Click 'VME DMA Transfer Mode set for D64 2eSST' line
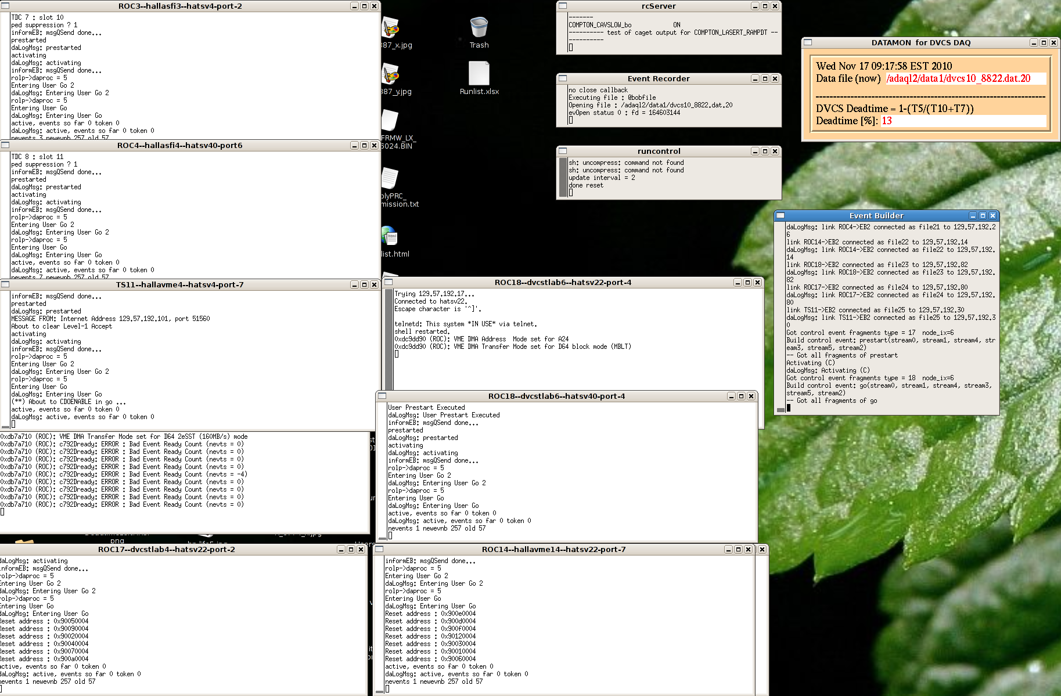Image resolution: width=1061 pixels, height=696 pixels. [124, 437]
